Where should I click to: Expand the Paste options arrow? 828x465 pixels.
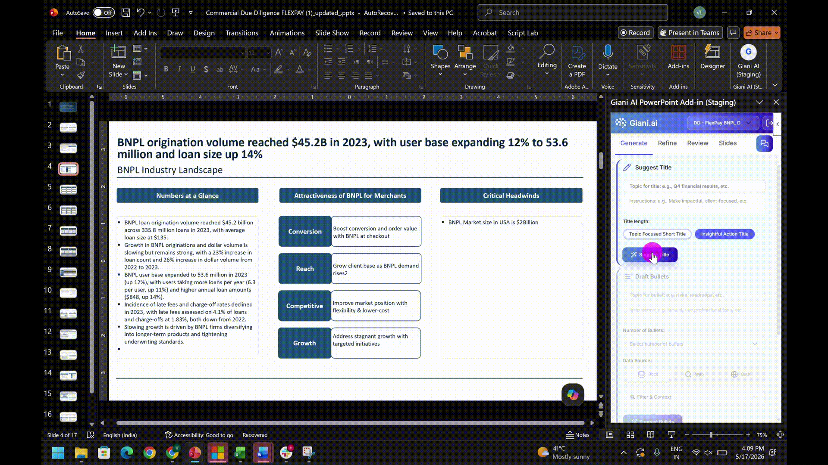tap(63, 75)
